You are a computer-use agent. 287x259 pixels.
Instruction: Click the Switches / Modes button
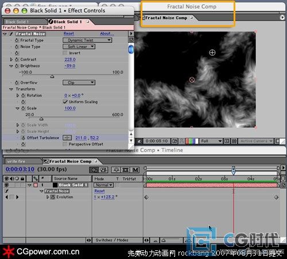click(112, 240)
